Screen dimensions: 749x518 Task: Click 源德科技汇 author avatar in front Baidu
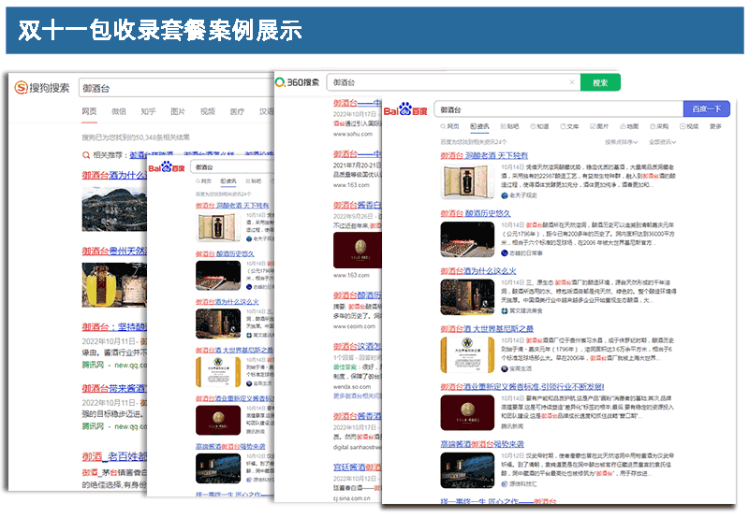coord(504,484)
